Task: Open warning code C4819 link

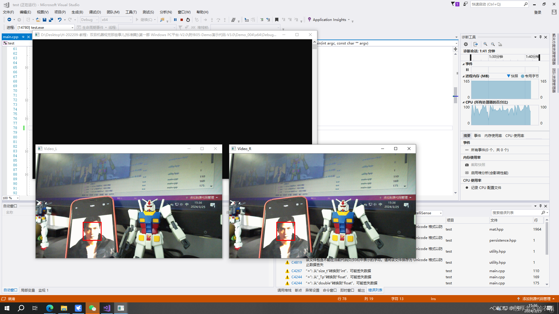Action: click(x=296, y=263)
